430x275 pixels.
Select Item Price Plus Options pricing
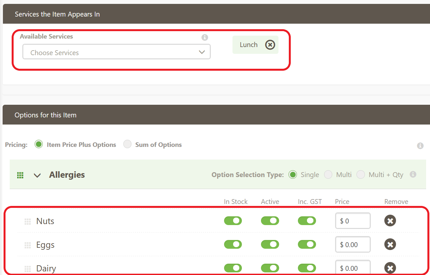coord(39,145)
